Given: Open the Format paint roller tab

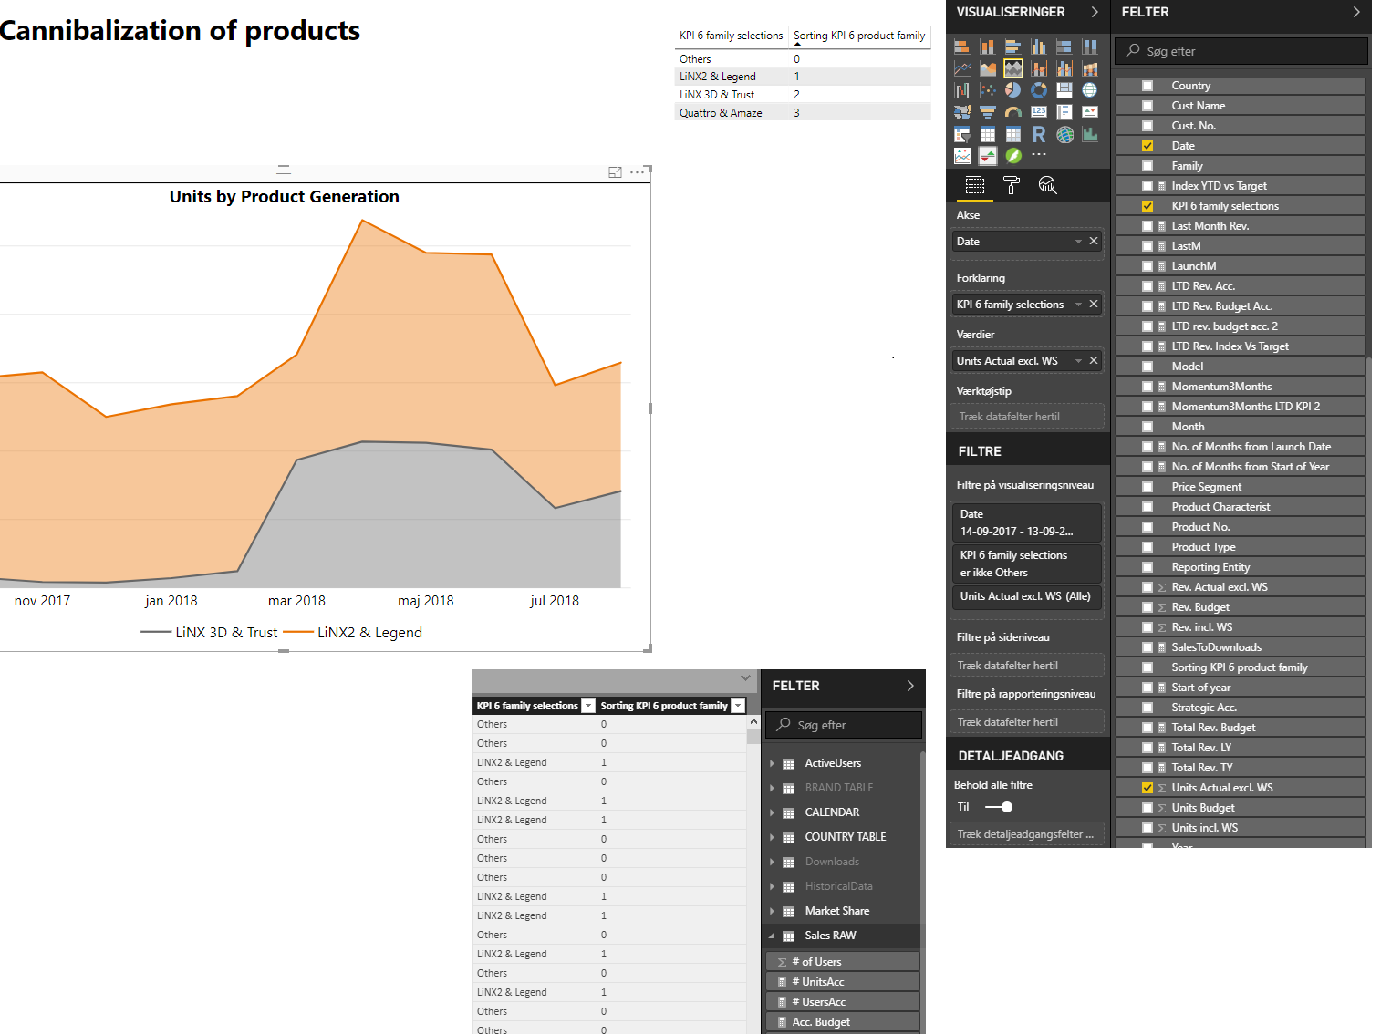Looking at the screenshot, I should [x=1012, y=185].
